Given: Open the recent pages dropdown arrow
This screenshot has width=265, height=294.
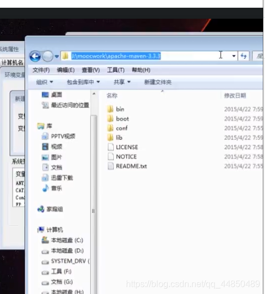Looking at the screenshot, I should (x=57, y=56).
